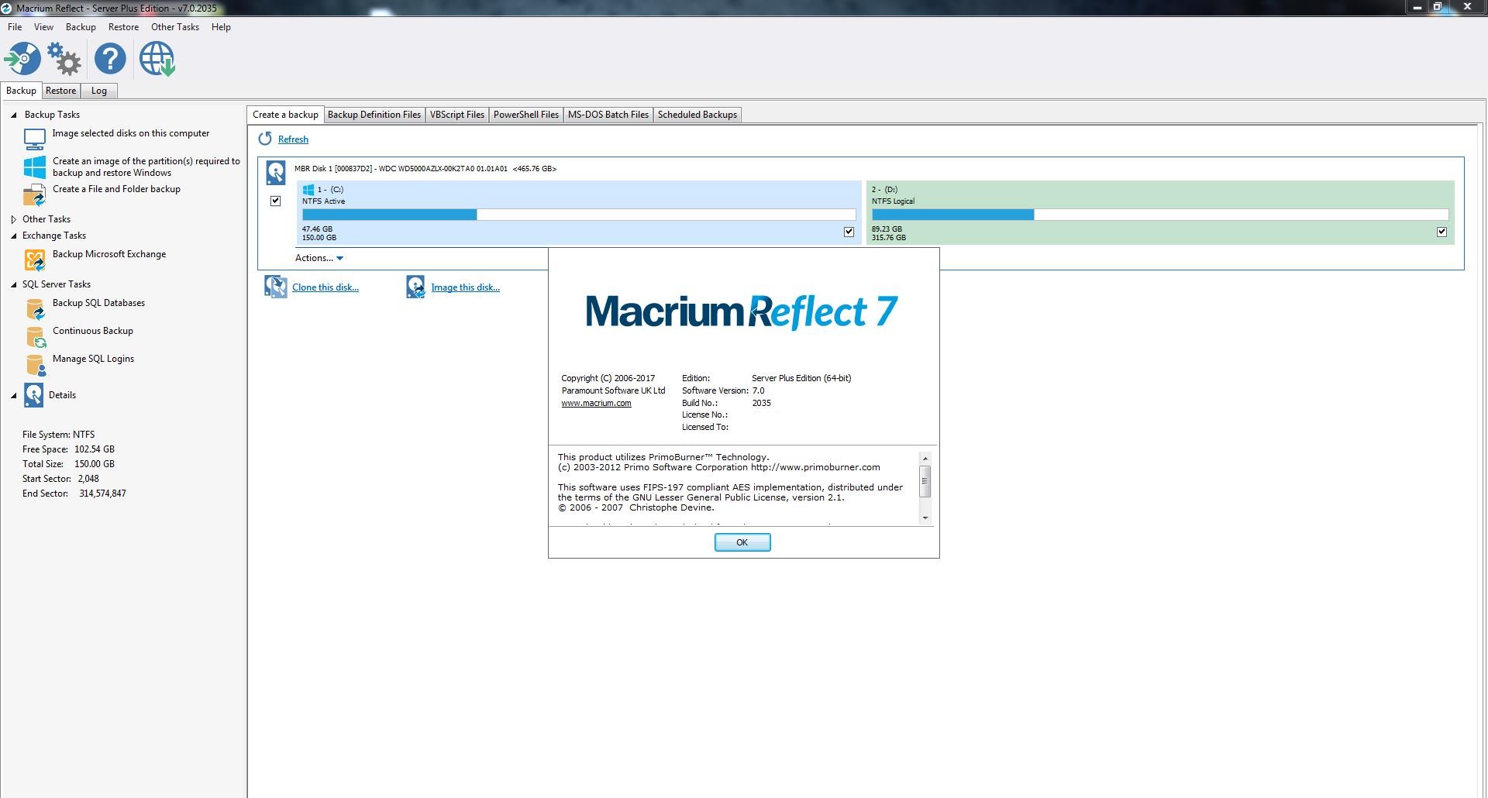Open the File menu

15,27
